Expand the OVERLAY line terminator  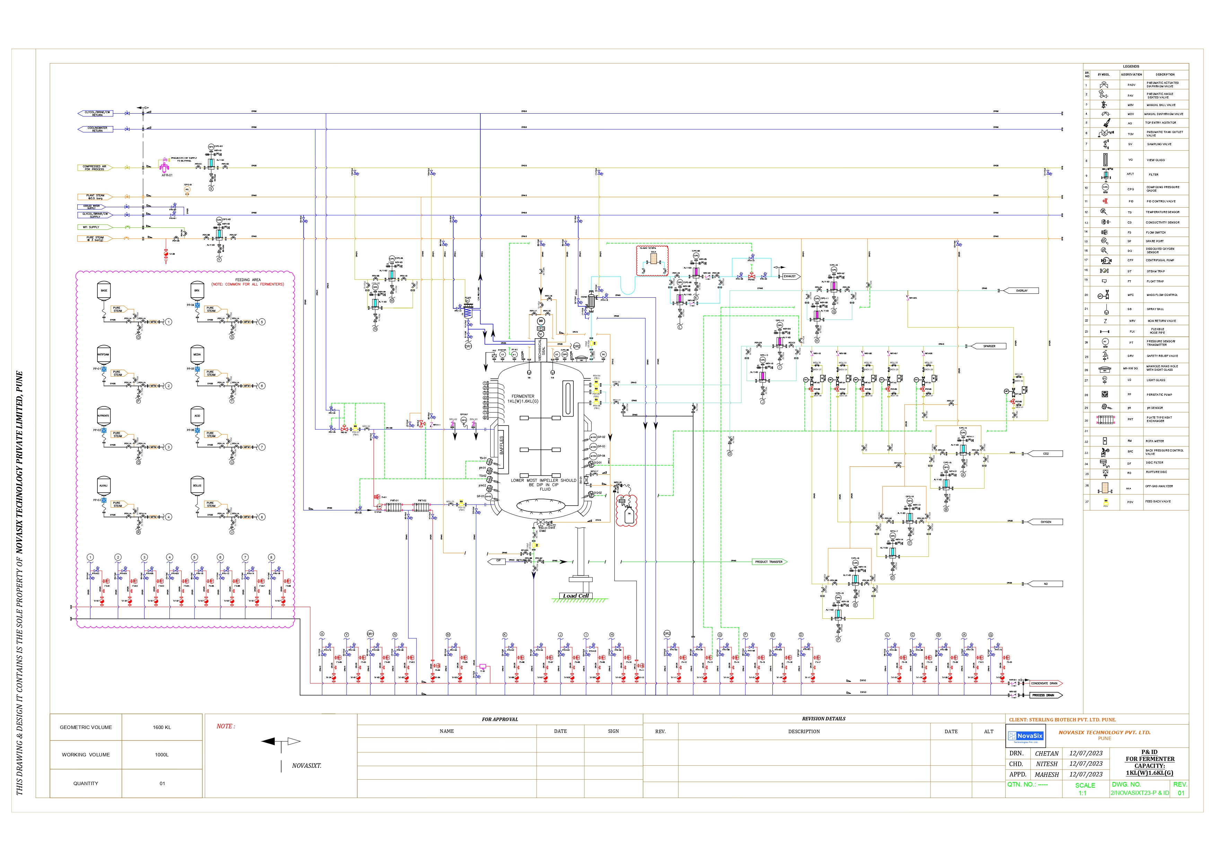point(1022,290)
